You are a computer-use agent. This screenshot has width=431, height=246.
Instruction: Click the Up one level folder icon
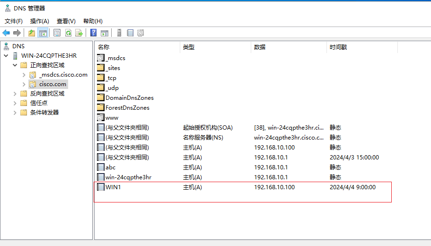click(x=32, y=33)
